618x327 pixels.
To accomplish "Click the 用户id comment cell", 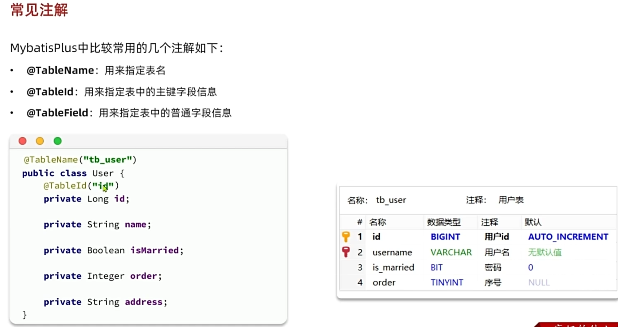I will [x=497, y=237].
